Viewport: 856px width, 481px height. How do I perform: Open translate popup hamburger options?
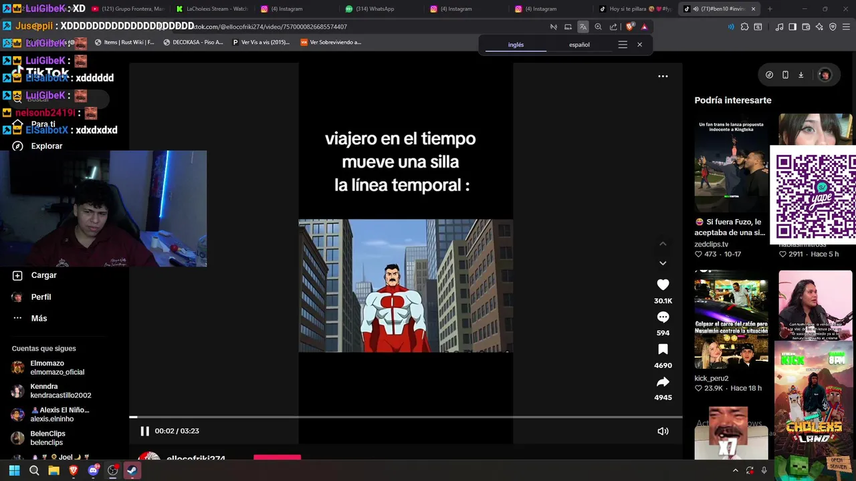(x=623, y=45)
